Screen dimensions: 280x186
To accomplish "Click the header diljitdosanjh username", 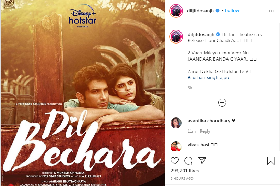I will (x=200, y=11).
